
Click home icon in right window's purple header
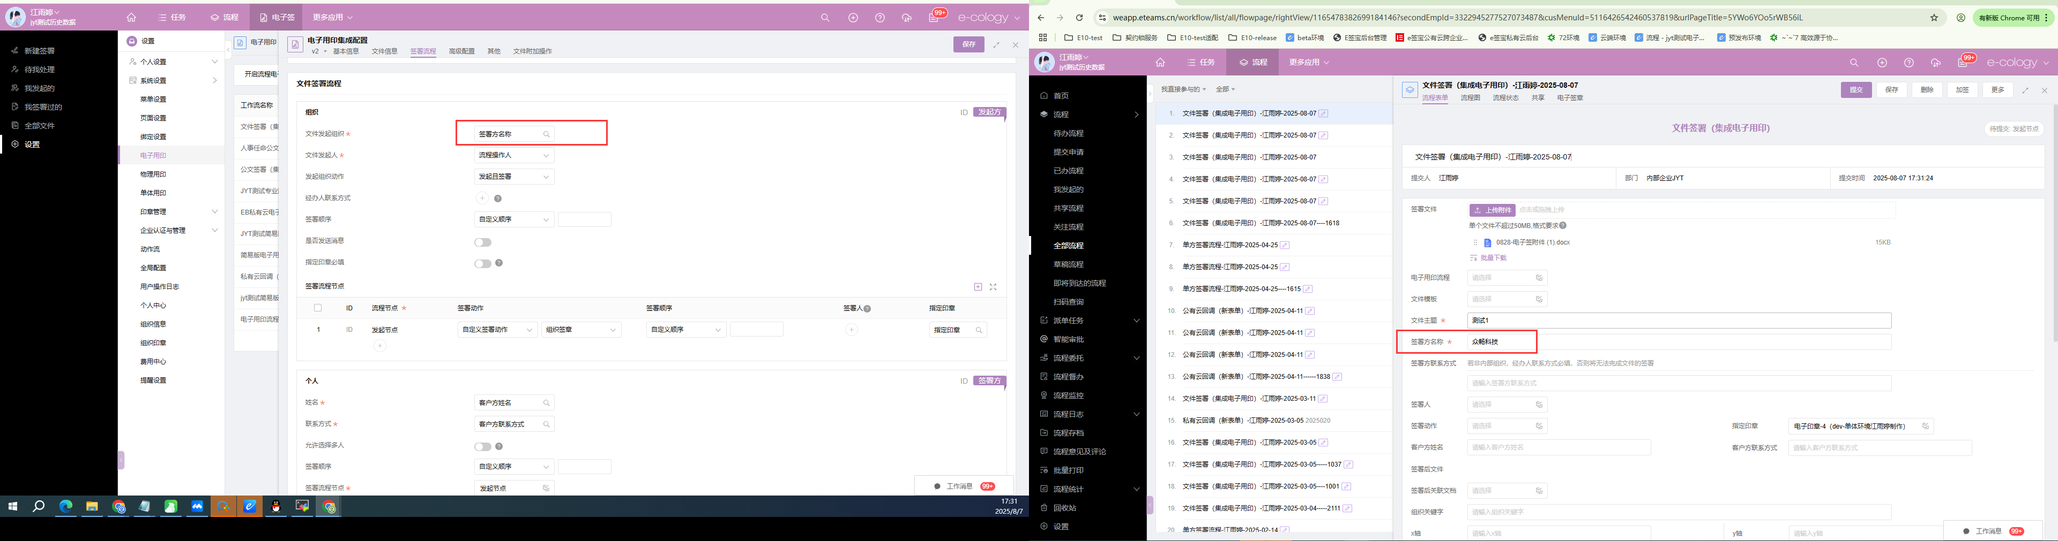click(x=1160, y=62)
